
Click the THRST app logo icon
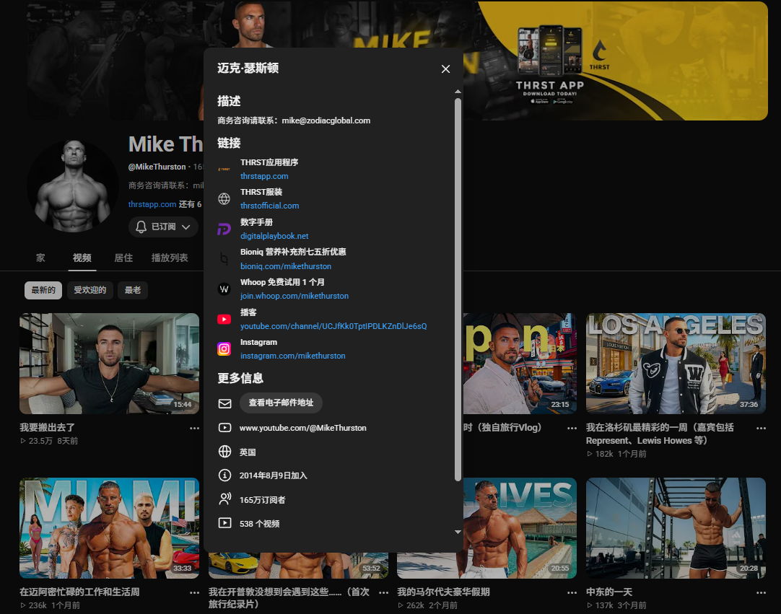(224, 170)
